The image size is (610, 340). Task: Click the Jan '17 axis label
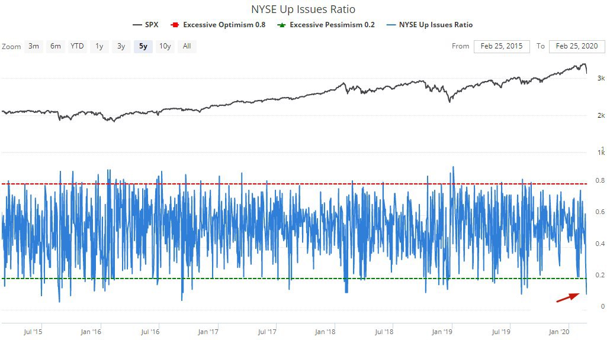tap(208, 332)
